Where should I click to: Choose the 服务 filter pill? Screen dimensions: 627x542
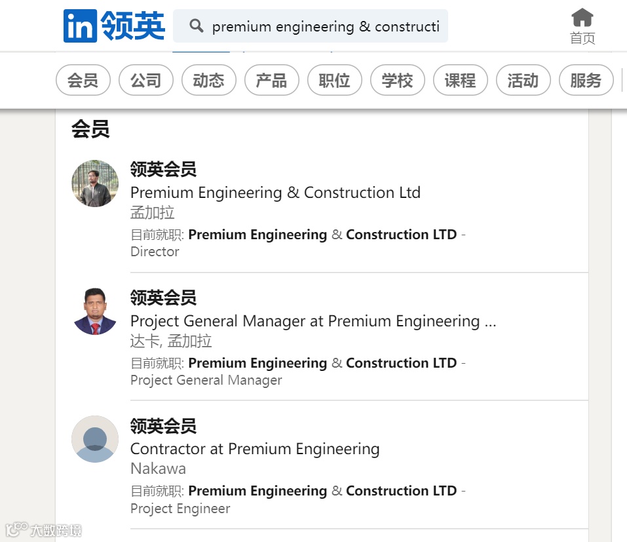coord(586,81)
